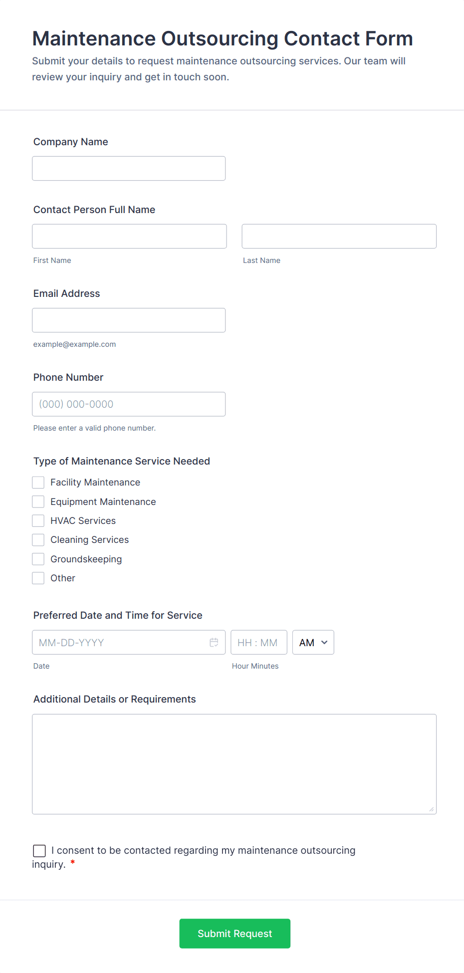Grab the textarea resize handle

coord(432,809)
